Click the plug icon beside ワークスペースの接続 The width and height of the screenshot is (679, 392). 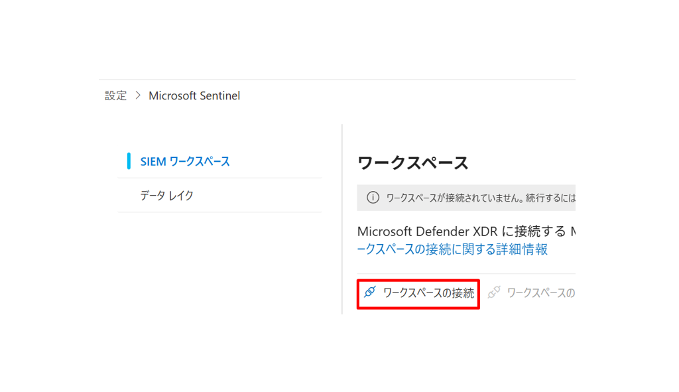coord(370,293)
